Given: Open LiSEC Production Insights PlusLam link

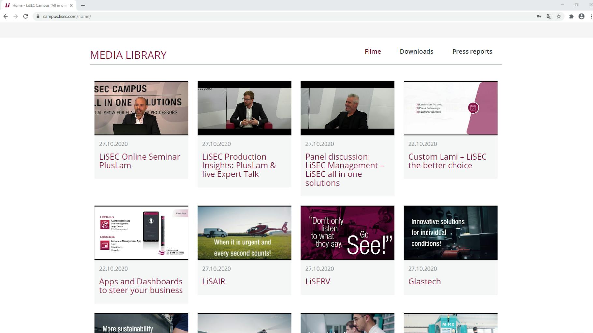Looking at the screenshot, I should [x=239, y=165].
